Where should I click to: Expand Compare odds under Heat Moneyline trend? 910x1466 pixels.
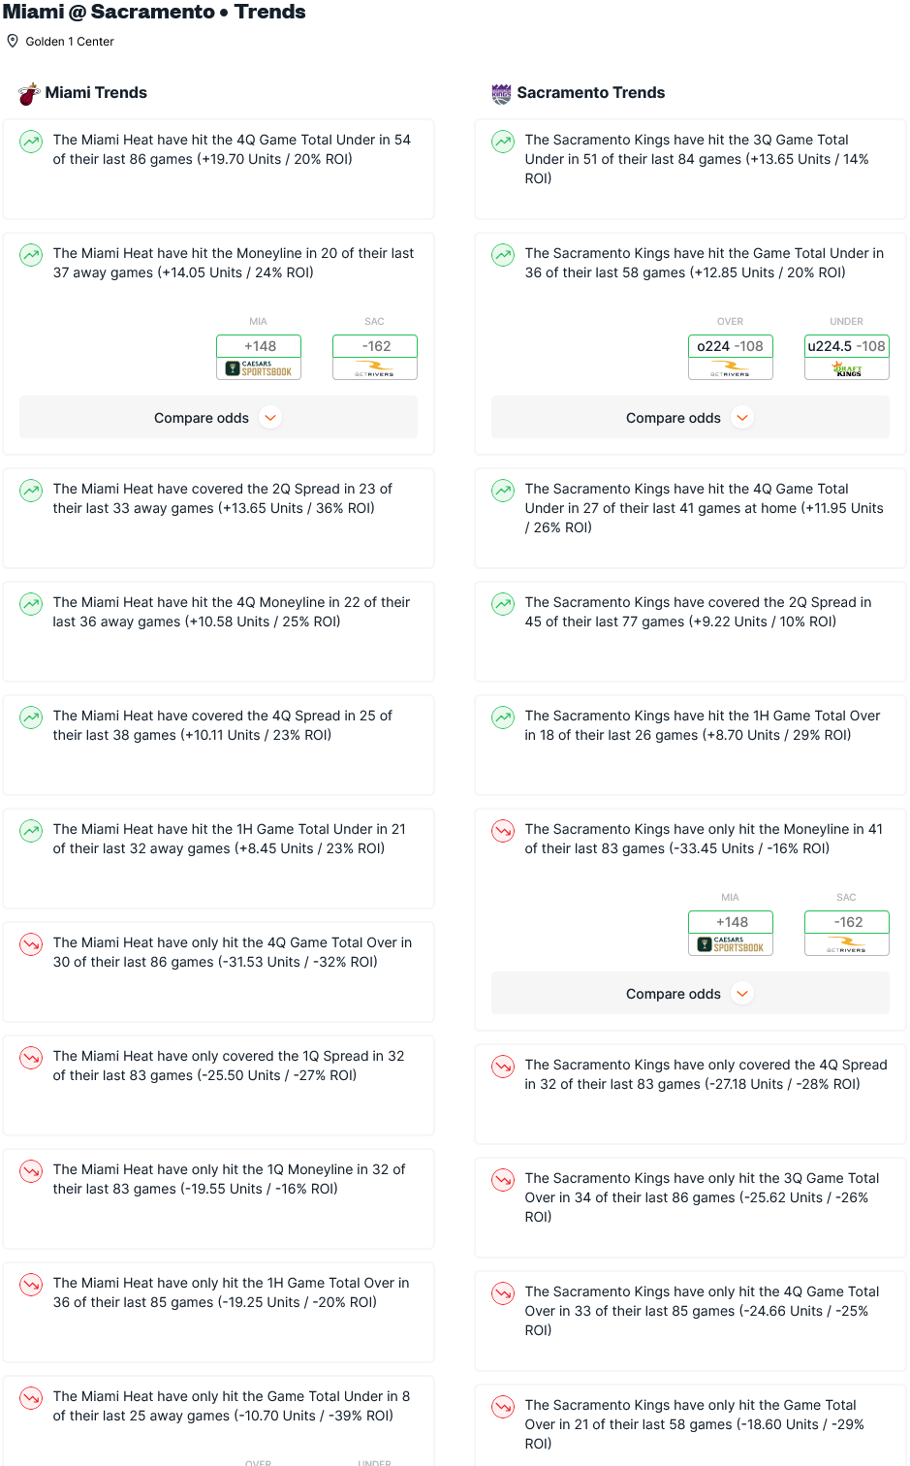click(218, 418)
